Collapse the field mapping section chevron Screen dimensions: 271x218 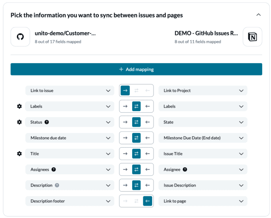click(258, 15)
